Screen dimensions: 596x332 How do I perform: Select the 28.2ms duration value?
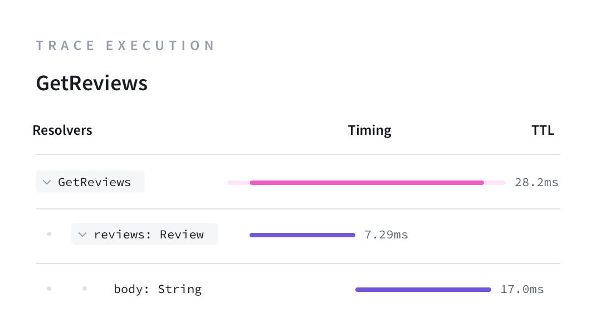536,182
